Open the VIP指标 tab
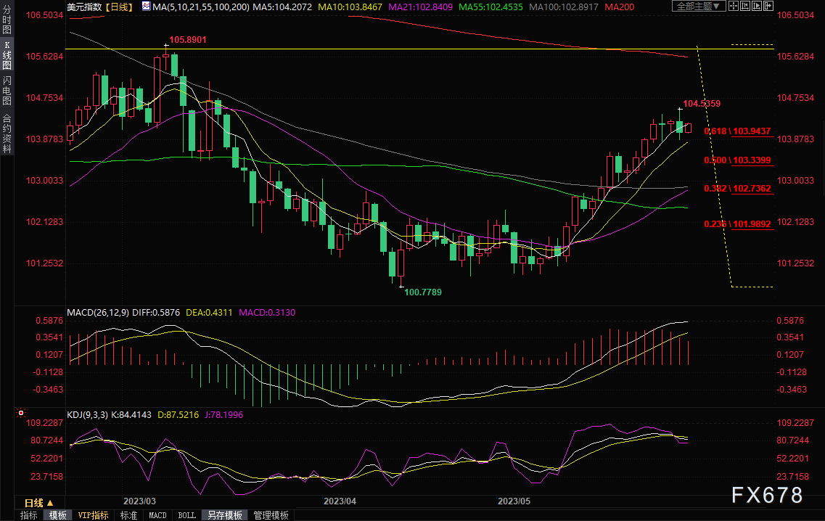 (93, 515)
